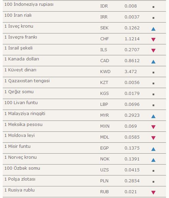Click the red down arrow for RUB

point(153,193)
